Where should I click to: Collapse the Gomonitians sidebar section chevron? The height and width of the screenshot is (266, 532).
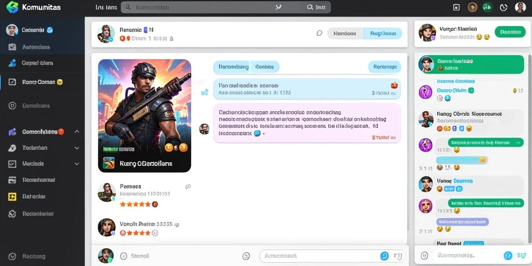[77, 131]
